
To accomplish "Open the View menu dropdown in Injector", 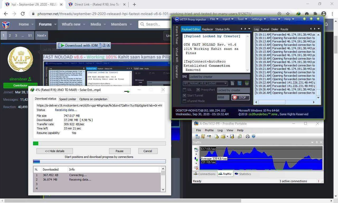I will (275, 19).
